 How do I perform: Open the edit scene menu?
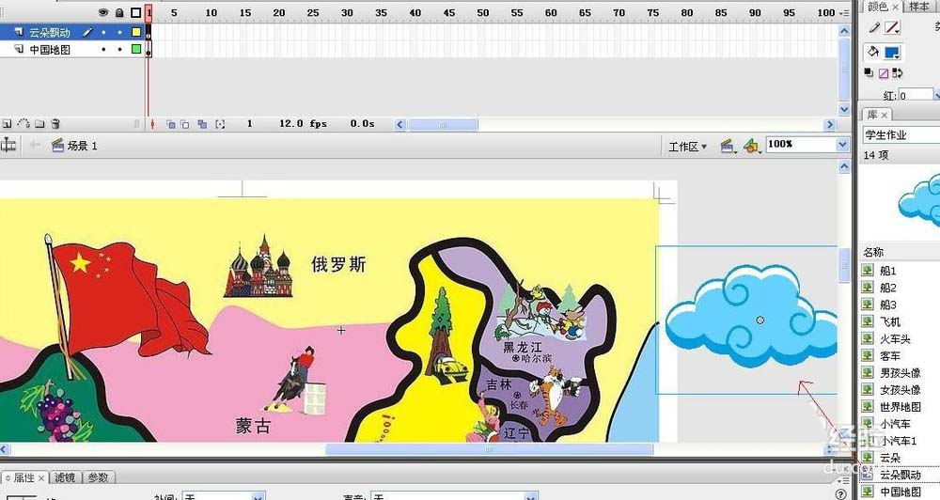coord(728,146)
